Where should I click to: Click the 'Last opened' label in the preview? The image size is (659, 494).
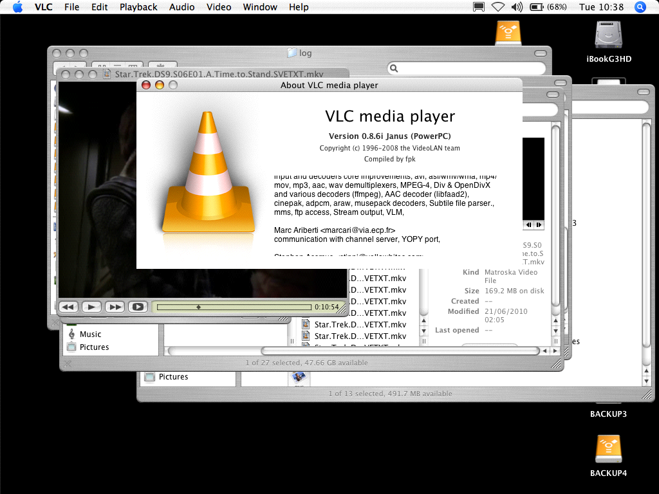[457, 330]
